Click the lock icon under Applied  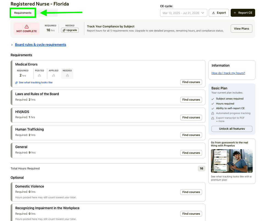pyautogui.click(x=54, y=75)
